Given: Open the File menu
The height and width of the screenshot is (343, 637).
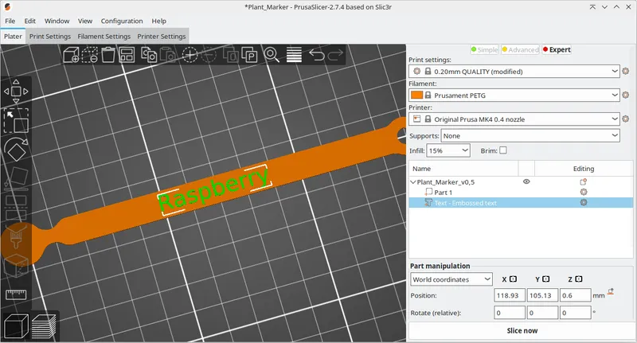Looking at the screenshot, I should tap(10, 21).
